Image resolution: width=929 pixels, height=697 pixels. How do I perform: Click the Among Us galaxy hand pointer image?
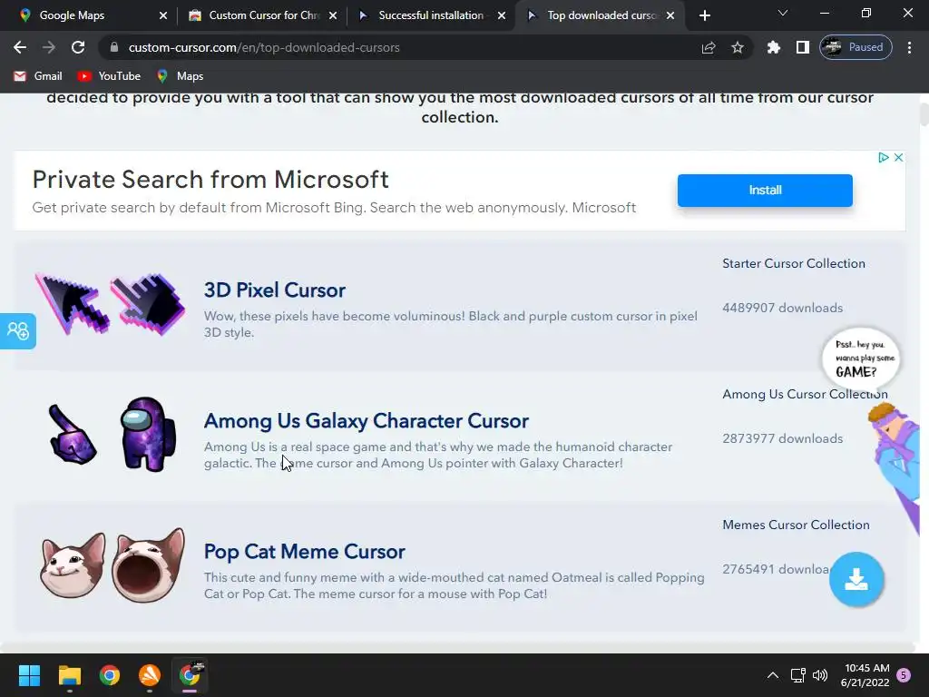click(73, 435)
